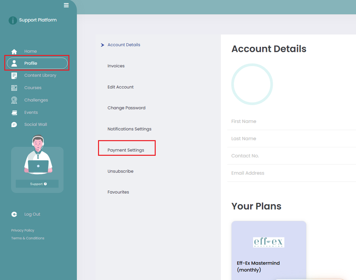Click the Social Wall chat bubble icon
Viewport: 356px width, 280px height.
[x=14, y=125]
